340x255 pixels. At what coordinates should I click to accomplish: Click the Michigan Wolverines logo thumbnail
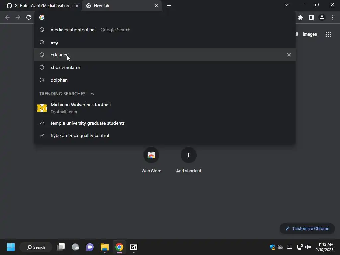[42, 108]
